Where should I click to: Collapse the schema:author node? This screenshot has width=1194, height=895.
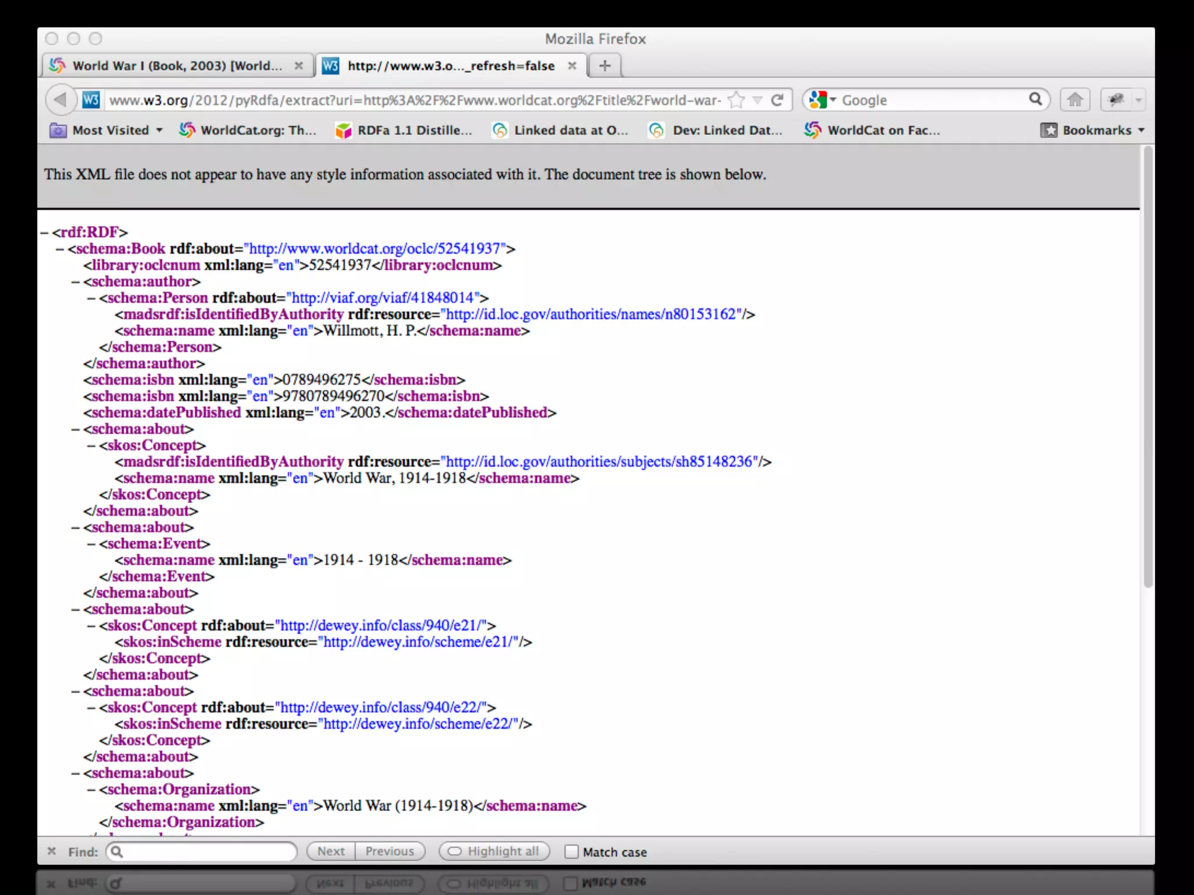76,282
